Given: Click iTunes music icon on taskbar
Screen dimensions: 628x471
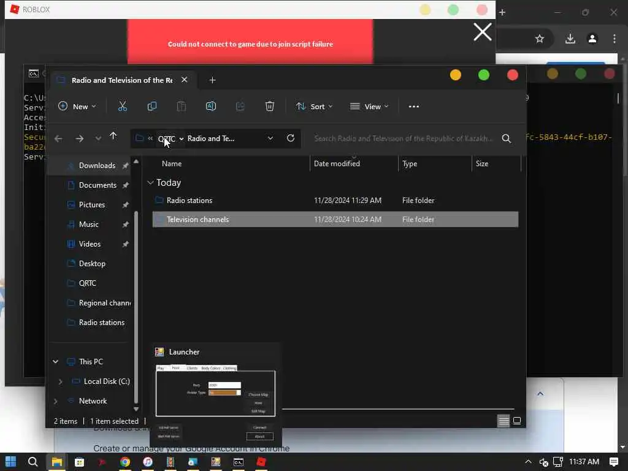Looking at the screenshot, I should pyautogui.click(x=148, y=462).
